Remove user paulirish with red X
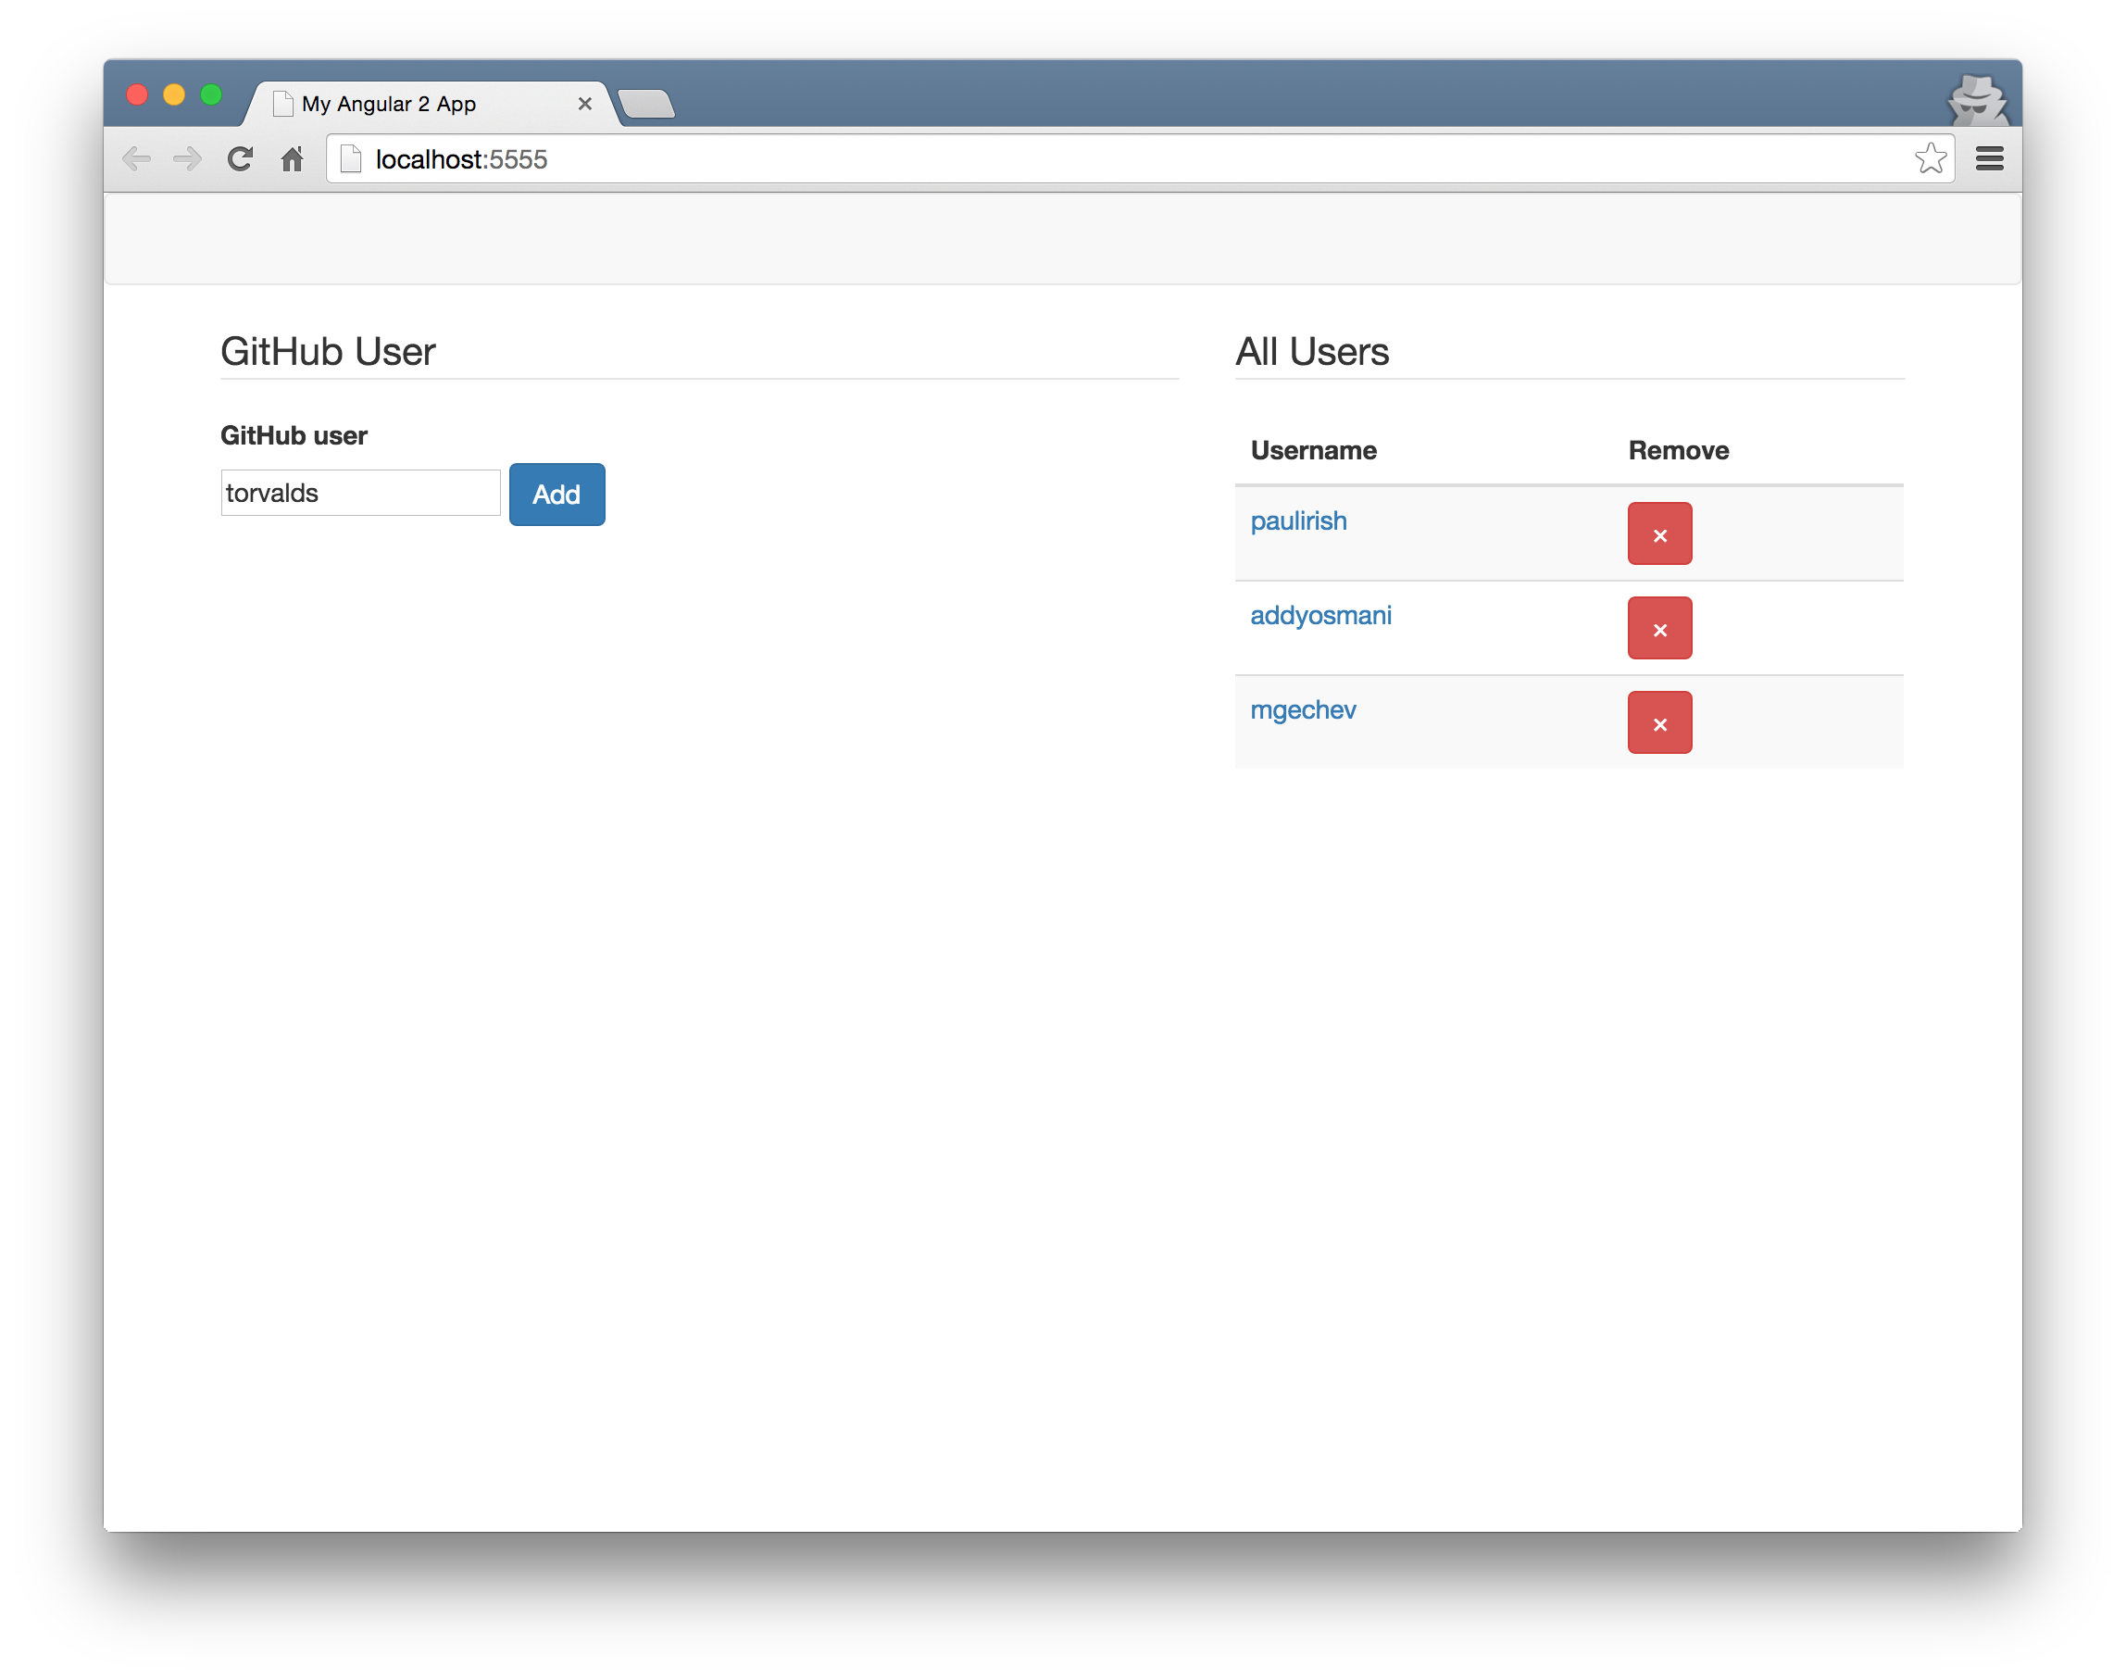 [x=1659, y=534]
